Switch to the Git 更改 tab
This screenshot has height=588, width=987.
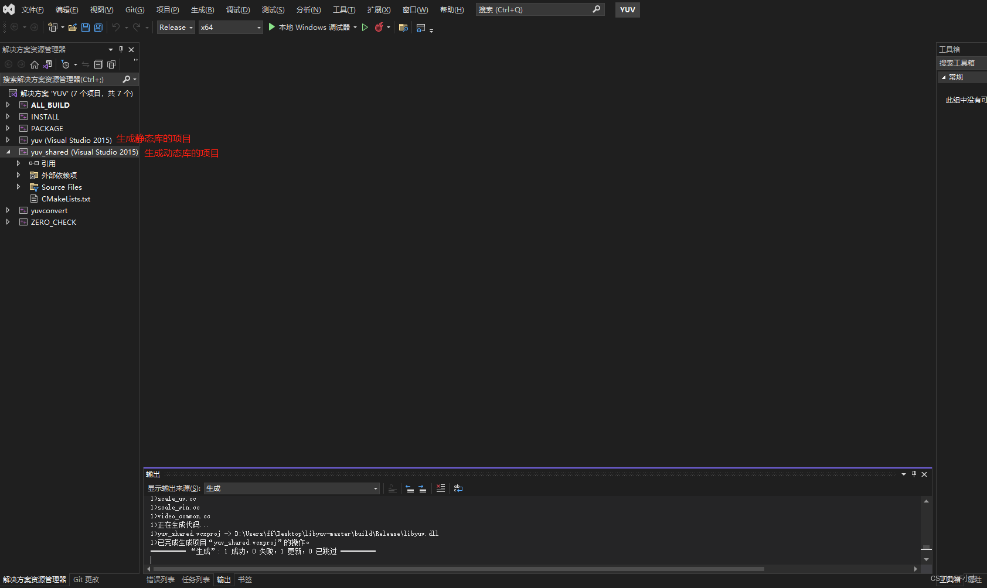tap(86, 580)
